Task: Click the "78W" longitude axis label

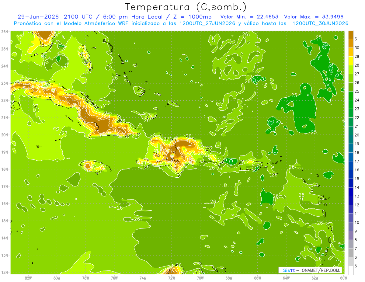Action: 85,277
